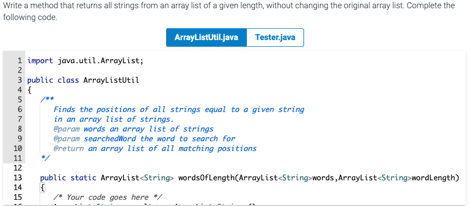Viewport: 469px width, 206px height.
Task: Click the '@param words' comment line
Action: pos(133,129)
